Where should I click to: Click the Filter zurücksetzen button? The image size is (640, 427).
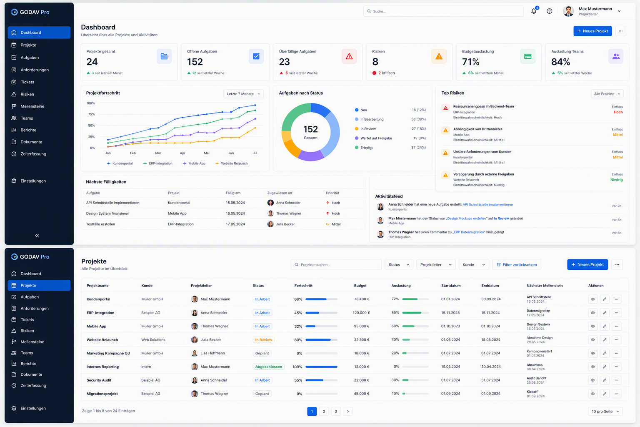517,265
